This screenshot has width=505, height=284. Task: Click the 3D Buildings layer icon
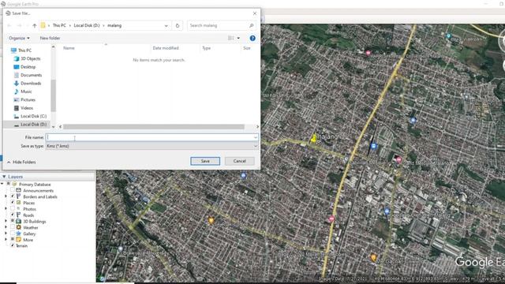click(x=19, y=221)
